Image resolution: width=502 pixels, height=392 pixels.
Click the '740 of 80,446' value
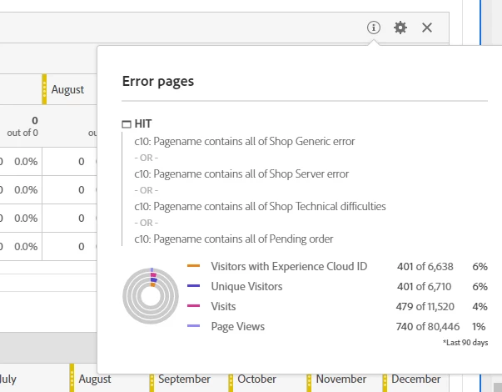(x=428, y=327)
